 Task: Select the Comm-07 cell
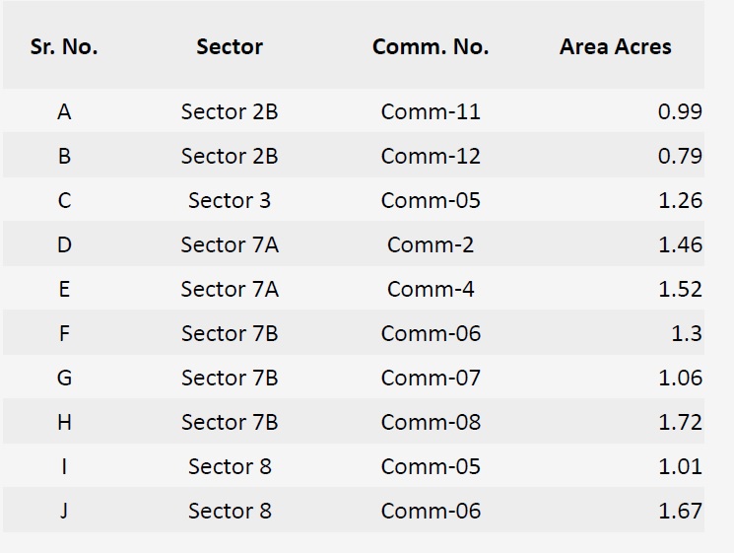(x=431, y=378)
